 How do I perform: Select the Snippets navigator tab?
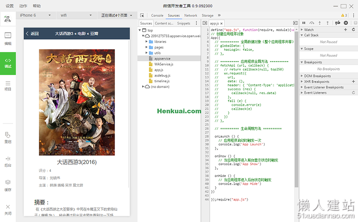[x=184, y=23]
